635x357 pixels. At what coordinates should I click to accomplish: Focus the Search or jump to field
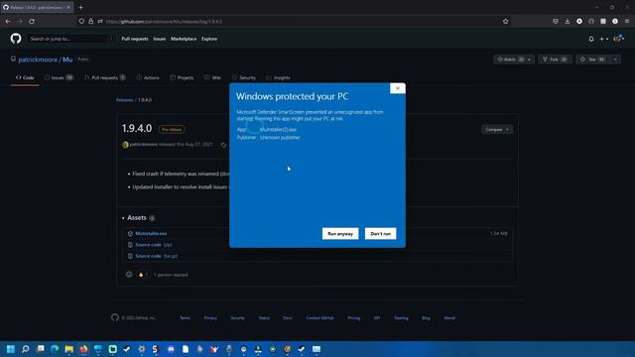point(69,39)
